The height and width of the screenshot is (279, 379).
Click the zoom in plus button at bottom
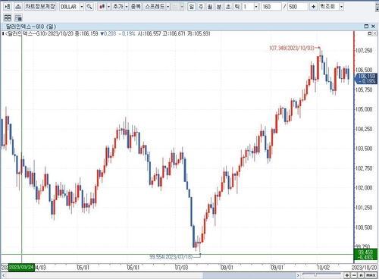[347, 275]
